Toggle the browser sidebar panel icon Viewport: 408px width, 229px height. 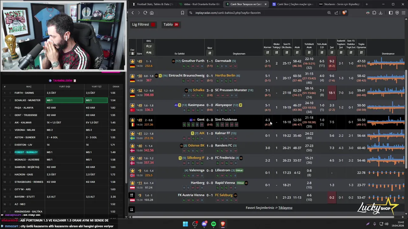tap(391, 13)
